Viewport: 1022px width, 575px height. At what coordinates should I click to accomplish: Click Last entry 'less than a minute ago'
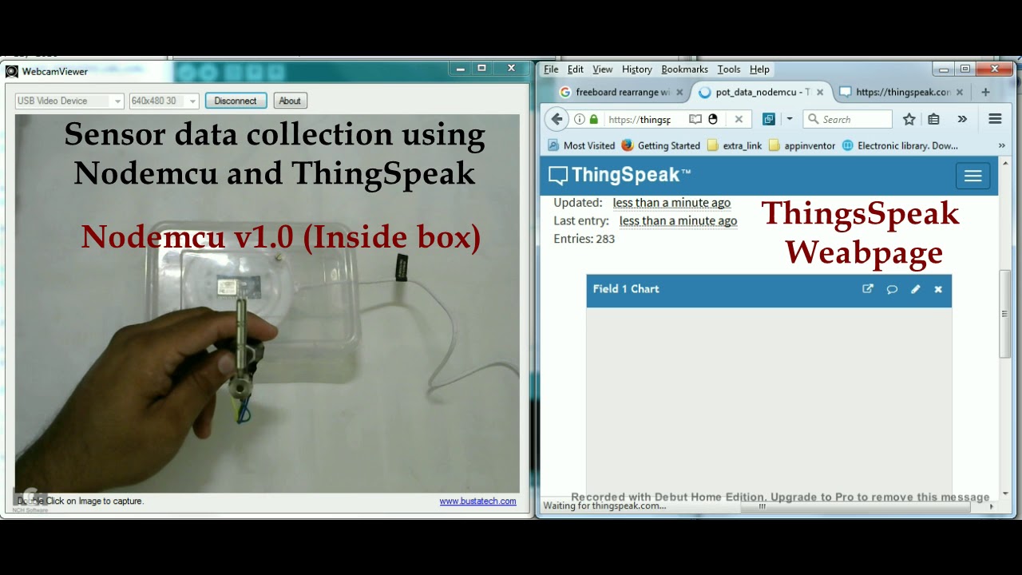pos(678,221)
